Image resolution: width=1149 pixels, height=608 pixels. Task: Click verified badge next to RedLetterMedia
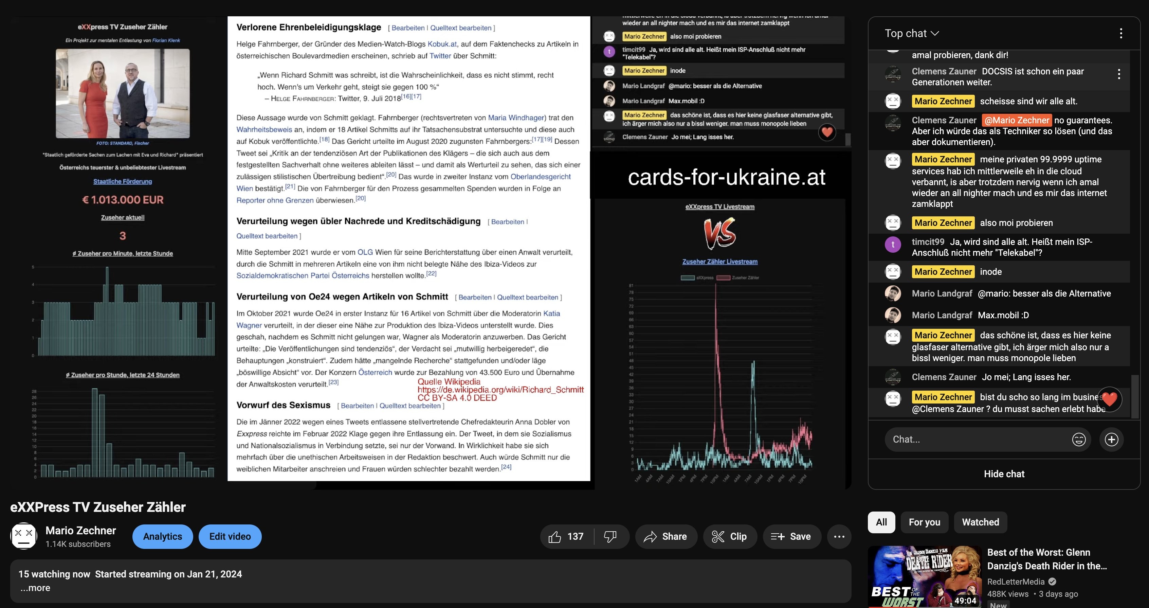point(1052,581)
